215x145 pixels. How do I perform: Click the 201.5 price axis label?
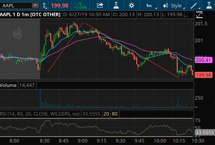(201, 24)
